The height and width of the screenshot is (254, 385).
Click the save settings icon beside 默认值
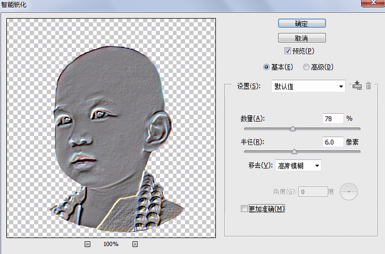(x=357, y=86)
